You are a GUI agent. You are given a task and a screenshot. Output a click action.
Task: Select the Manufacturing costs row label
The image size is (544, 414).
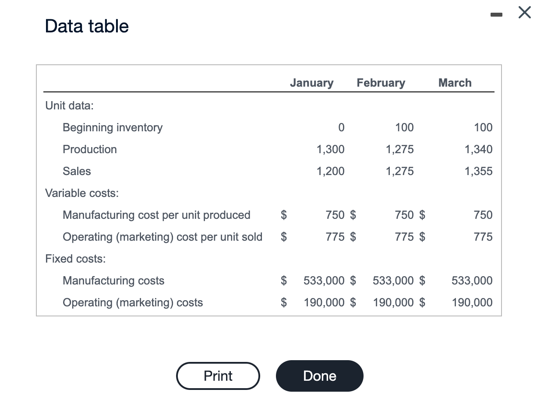coord(113,281)
